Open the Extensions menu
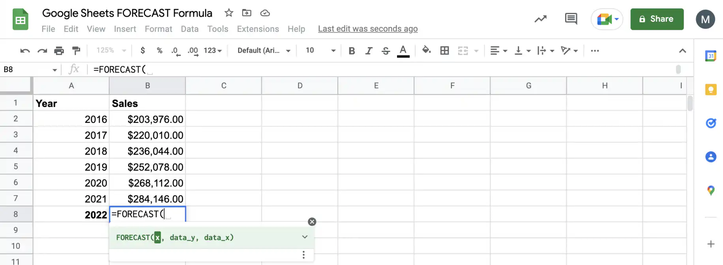723x265 pixels. [258, 29]
